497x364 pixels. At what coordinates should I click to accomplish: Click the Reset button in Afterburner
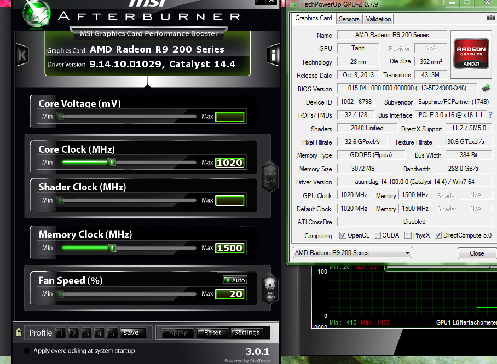coord(212,333)
